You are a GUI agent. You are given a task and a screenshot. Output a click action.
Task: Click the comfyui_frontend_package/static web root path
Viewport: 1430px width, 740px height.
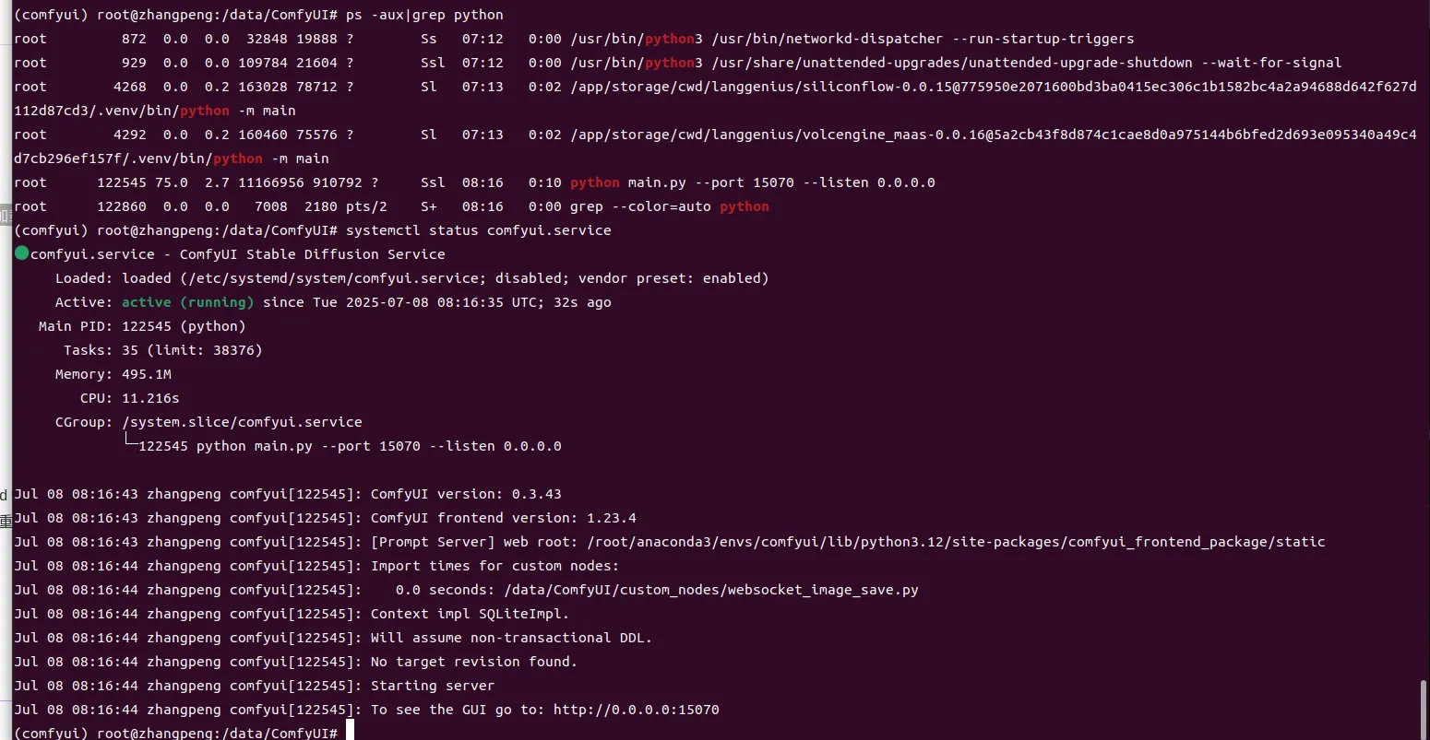pyautogui.click(x=956, y=542)
